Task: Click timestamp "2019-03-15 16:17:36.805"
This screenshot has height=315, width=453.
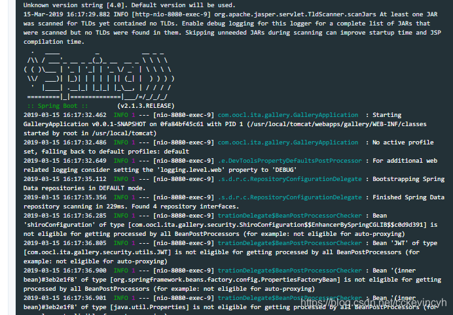Action: click(x=65, y=243)
